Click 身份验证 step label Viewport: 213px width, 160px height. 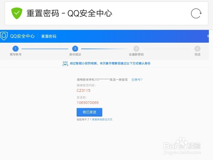point(75,55)
